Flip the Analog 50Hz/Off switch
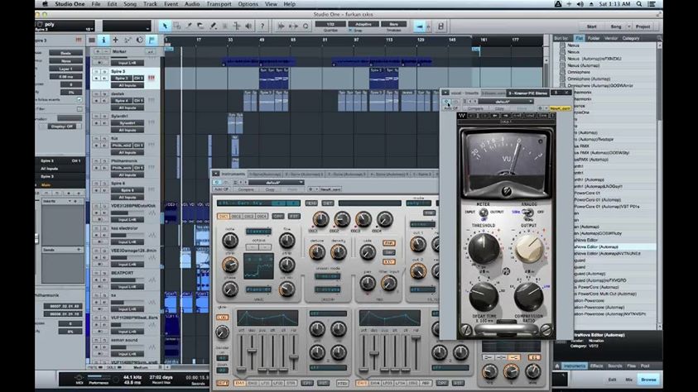The width and height of the screenshot is (698, 392). (528, 213)
